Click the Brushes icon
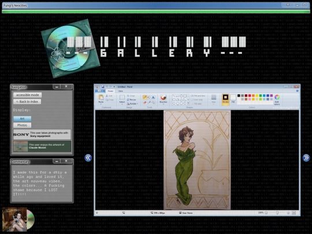 click(x=164, y=97)
